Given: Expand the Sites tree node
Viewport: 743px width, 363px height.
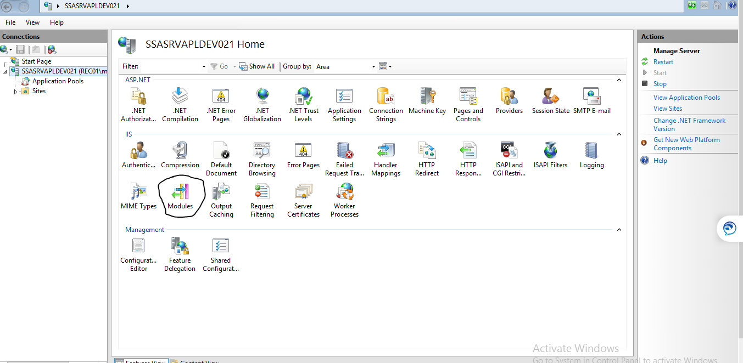Looking at the screenshot, I should tap(16, 92).
